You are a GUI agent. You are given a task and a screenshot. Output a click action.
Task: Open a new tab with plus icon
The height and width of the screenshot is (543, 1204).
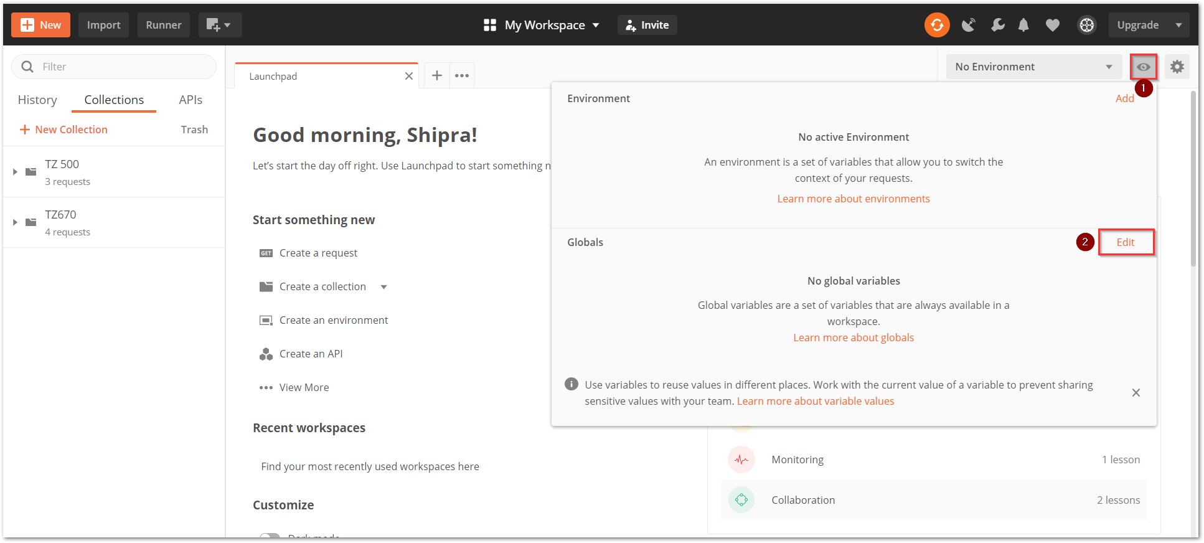point(437,75)
